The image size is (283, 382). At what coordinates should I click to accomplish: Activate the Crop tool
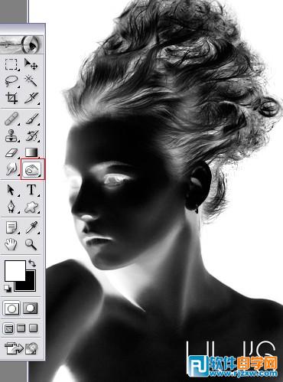tap(11, 98)
